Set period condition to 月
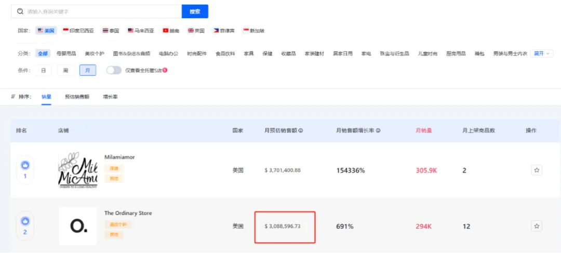Screen dimensions: 561x253 click(88, 71)
